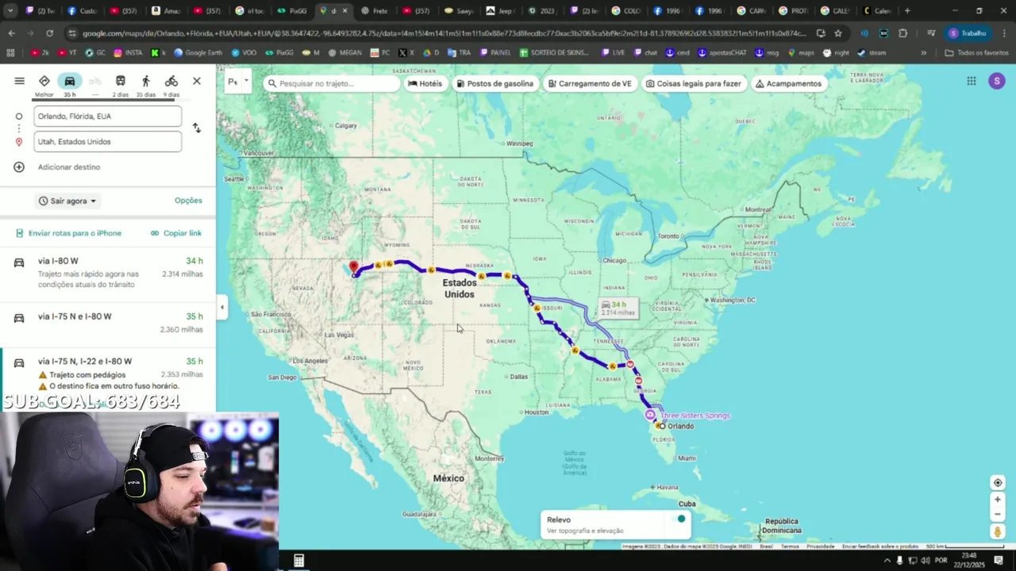Image resolution: width=1016 pixels, height=571 pixels.
Task: Switch to the PixGG browser tab
Action: 293,11
